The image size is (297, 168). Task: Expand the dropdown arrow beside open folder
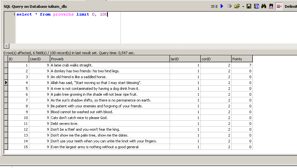[243, 6]
